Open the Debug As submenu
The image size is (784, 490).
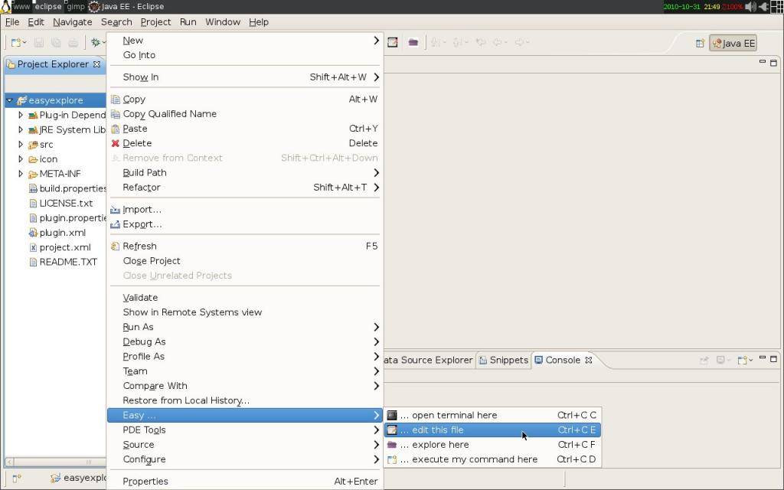pos(245,341)
